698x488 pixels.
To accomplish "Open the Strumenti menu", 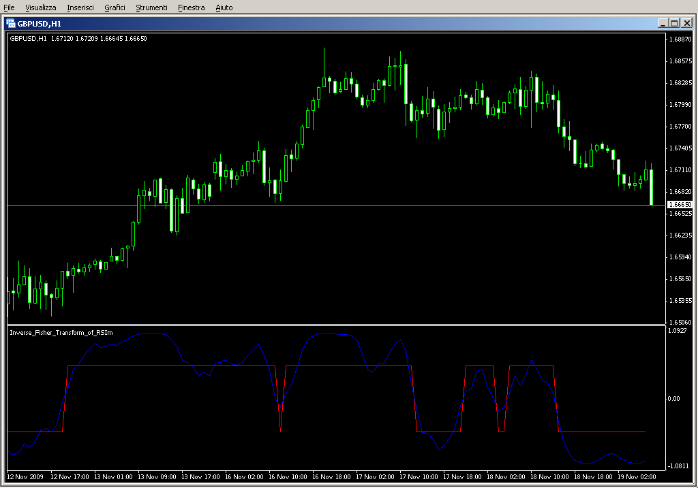I will point(151,7).
